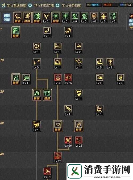
Task: Click the shield pistol skill icon at Lv 1
Action: 78,95
